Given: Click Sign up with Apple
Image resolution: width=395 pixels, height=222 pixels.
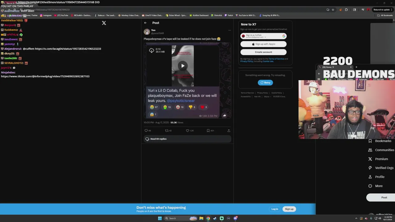Looking at the screenshot, I should [x=264, y=44].
